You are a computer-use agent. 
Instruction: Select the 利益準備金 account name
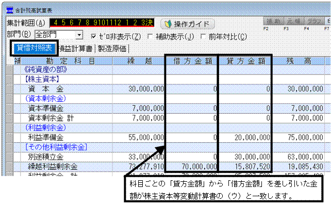click(x=46, y=138)
